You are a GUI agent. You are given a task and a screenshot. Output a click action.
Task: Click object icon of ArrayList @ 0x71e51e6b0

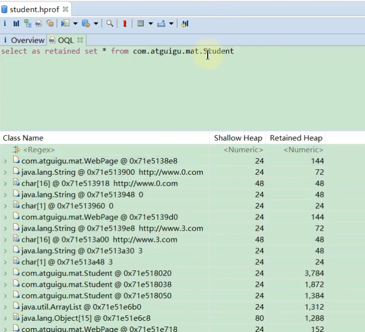[x=16, y=306]
